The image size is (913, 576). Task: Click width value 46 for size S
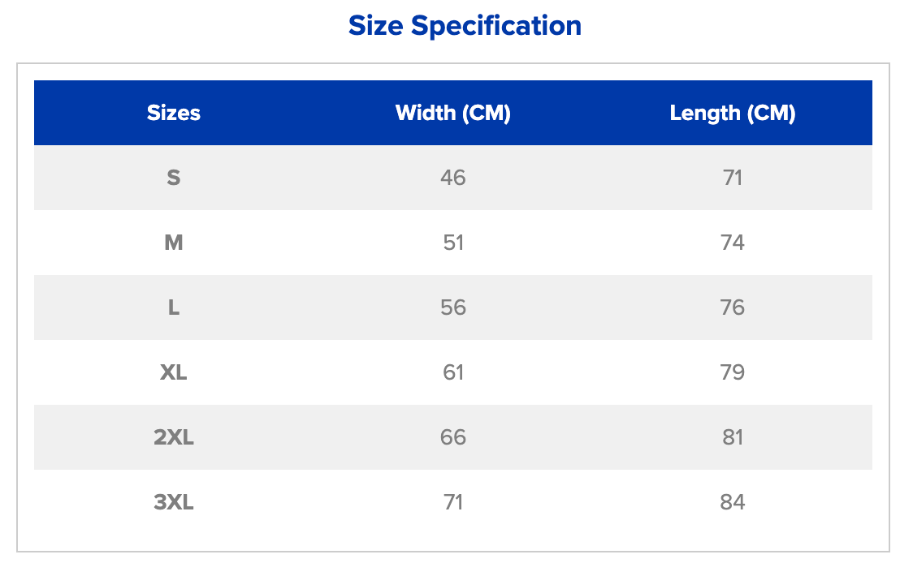tap(453, 178)
